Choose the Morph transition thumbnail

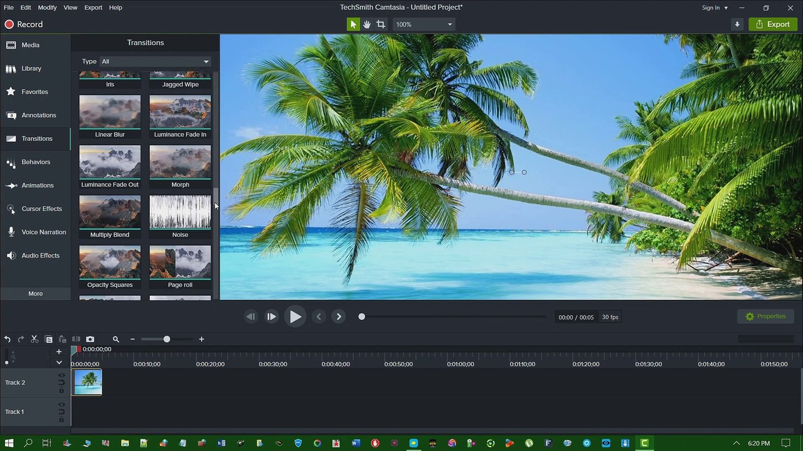[x=180, y=162]
